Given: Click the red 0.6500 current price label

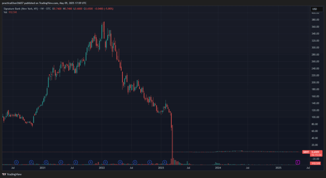Looking at the screenshot, I should (316, 152).
